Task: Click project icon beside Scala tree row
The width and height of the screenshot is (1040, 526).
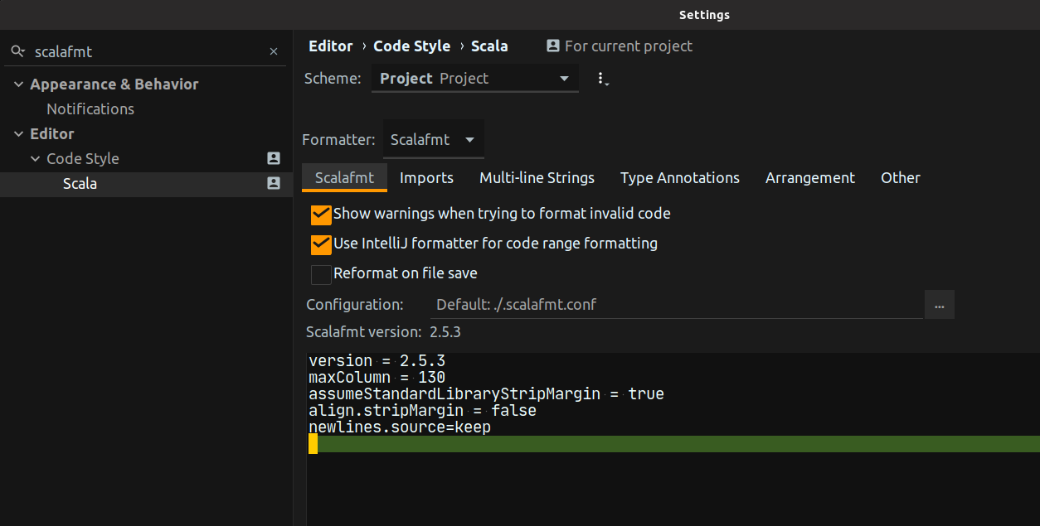Action: (274, 183)
